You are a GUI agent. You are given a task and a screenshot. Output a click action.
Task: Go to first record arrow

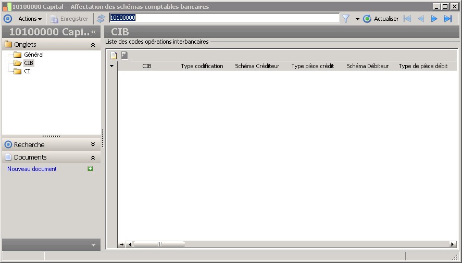tap(407, 19)
